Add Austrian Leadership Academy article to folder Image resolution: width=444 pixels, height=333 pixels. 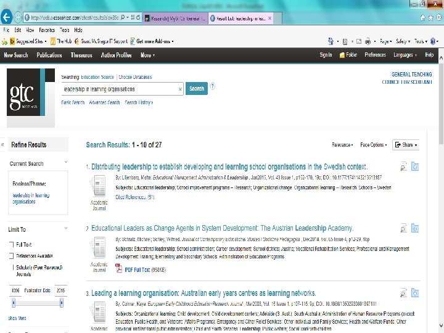coord(415,228)
